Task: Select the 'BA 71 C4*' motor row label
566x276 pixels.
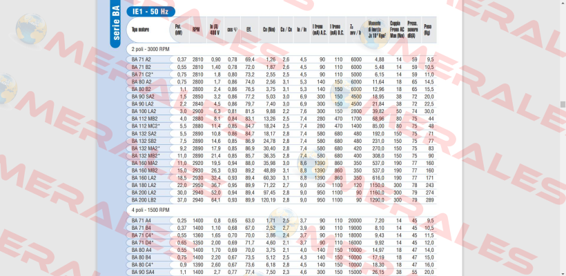Action: pyautogui.click(x=142, y=235)
